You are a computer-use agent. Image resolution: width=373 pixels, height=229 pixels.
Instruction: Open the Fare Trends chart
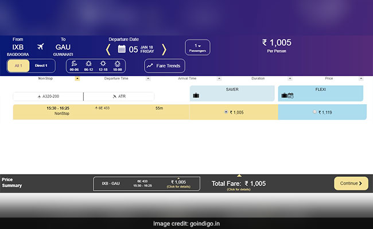tap(165, 66)
